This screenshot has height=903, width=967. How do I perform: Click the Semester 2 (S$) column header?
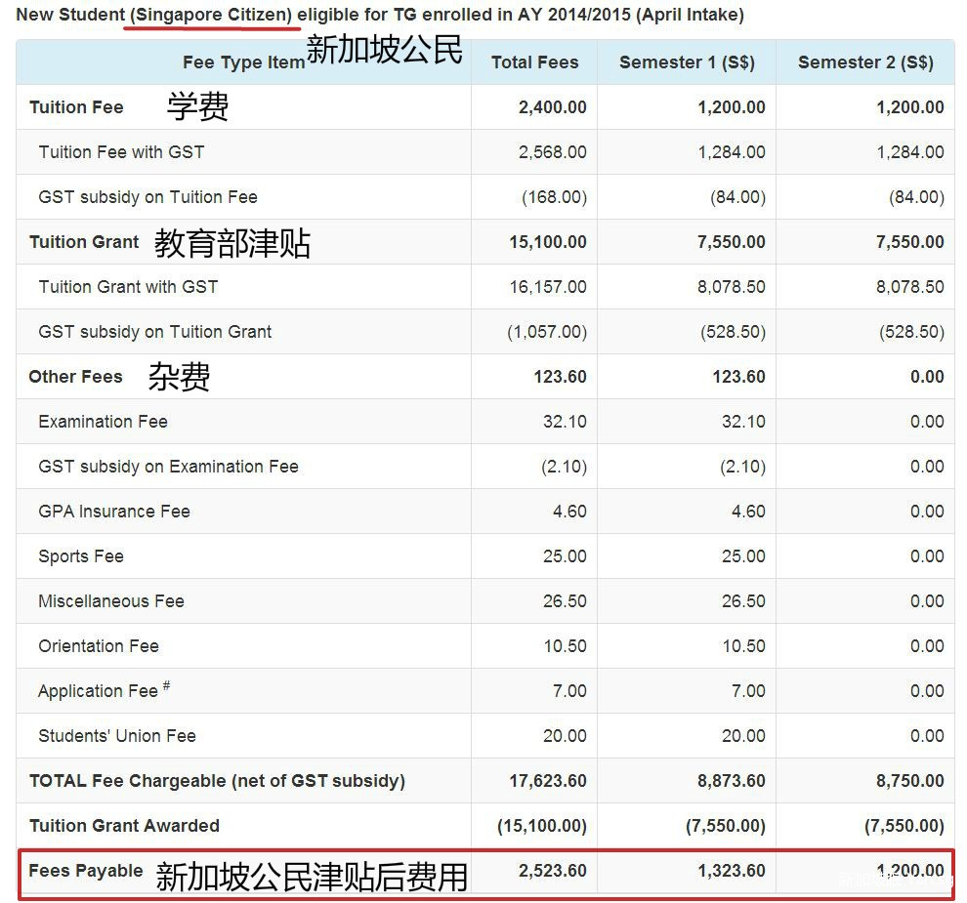(x=865, y=62)
